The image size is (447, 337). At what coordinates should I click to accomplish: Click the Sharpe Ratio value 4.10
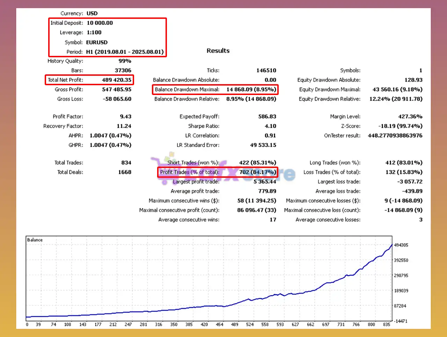tap(270, 126)
